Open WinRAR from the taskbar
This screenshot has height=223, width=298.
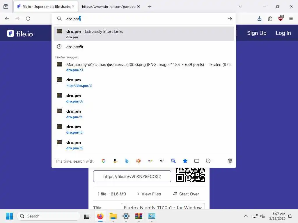tap(139, 216)
